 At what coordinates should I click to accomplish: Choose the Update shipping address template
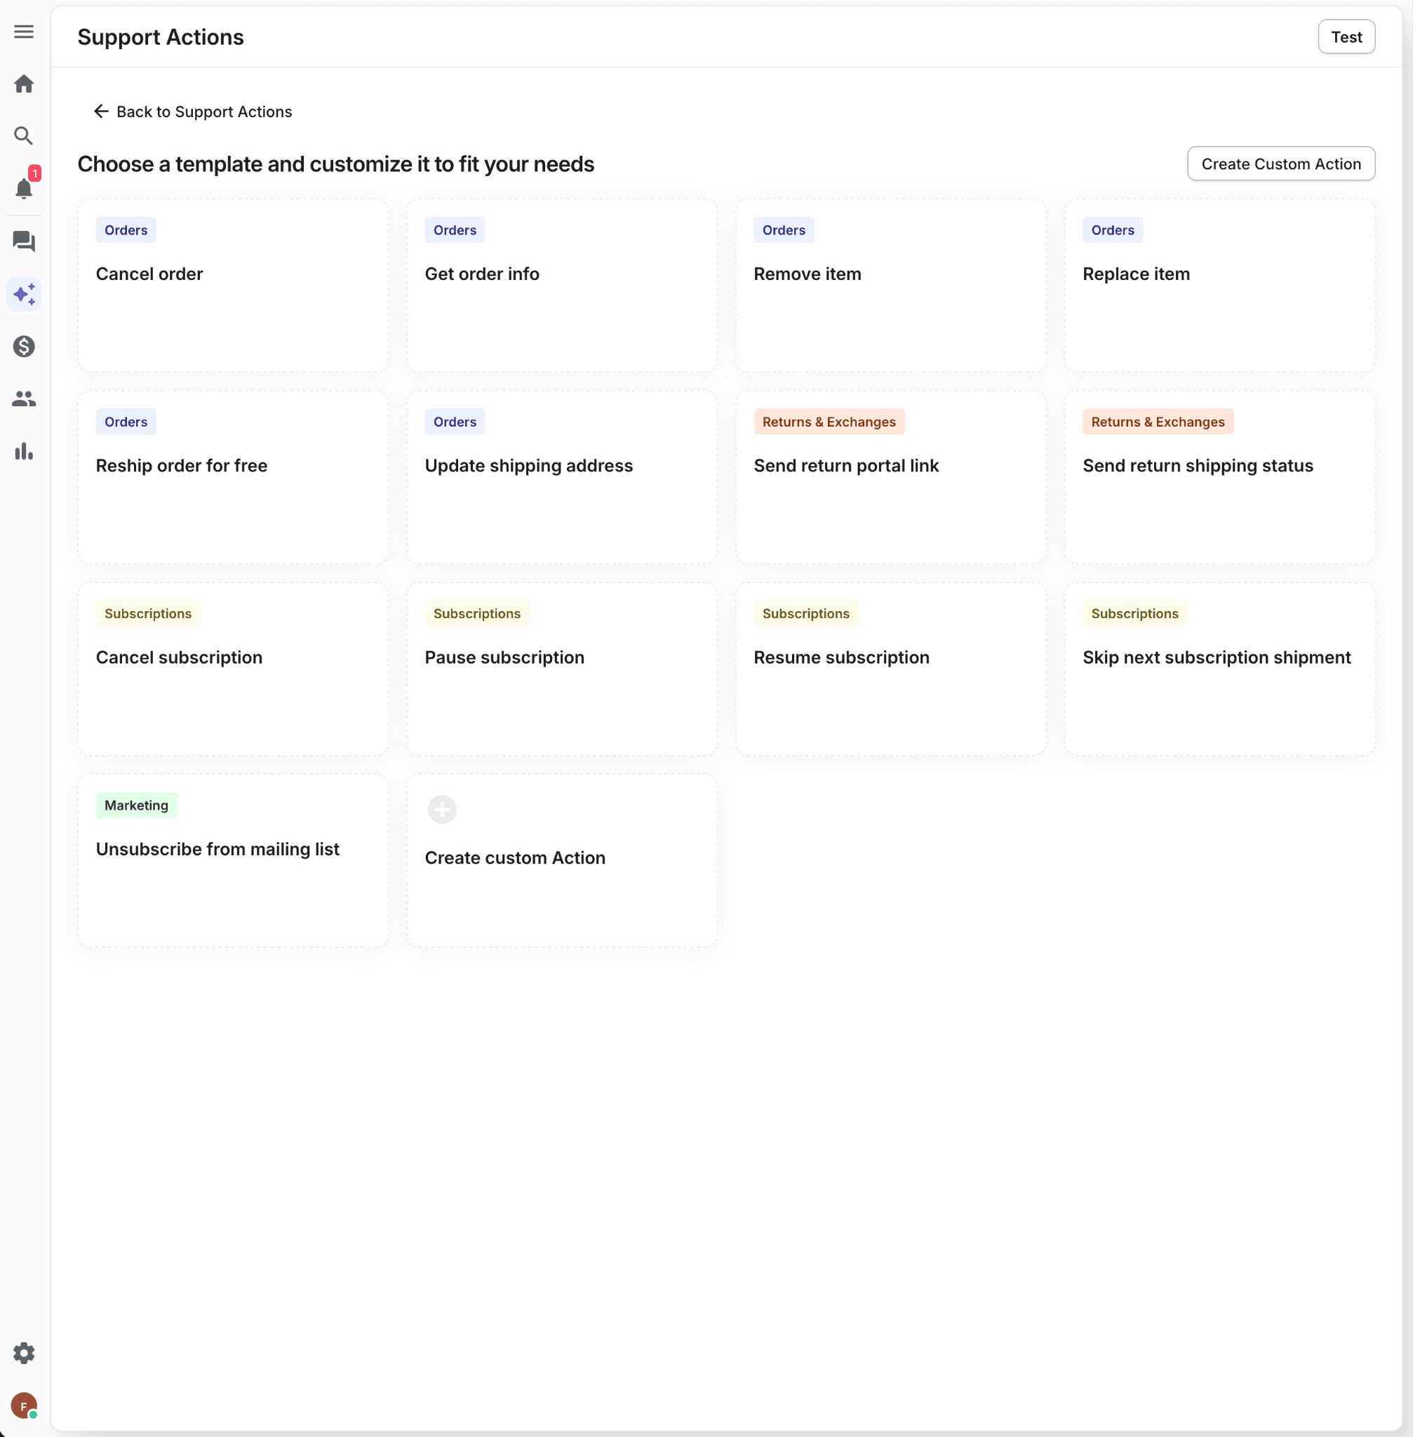562,476
